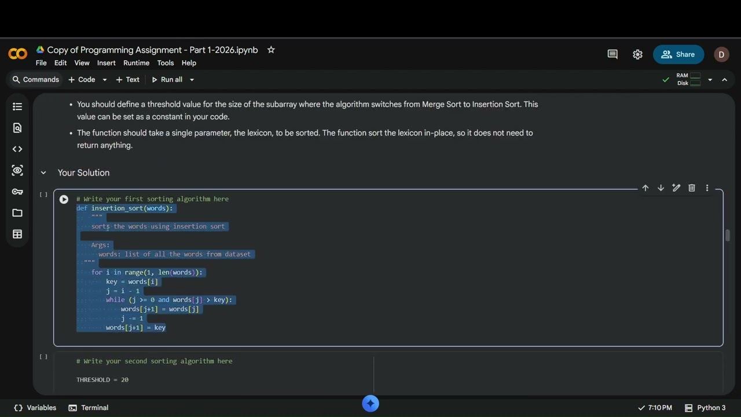Click the THRESHOLD = 20 code line

click(x=102, y=380)
